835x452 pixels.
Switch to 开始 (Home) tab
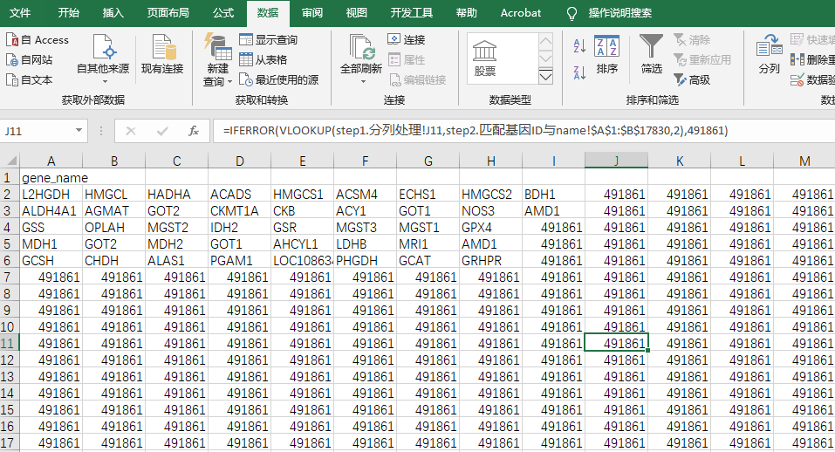[x=68, y=13]
